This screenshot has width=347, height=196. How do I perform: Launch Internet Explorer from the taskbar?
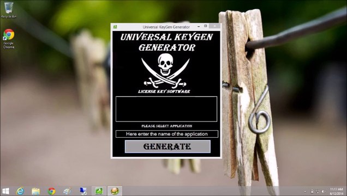point(20,191)
